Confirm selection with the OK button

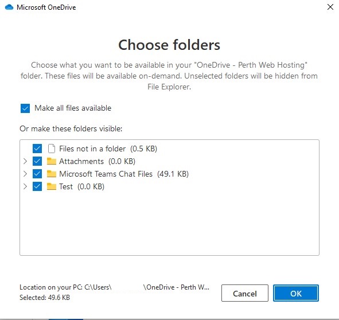[296, 293]
